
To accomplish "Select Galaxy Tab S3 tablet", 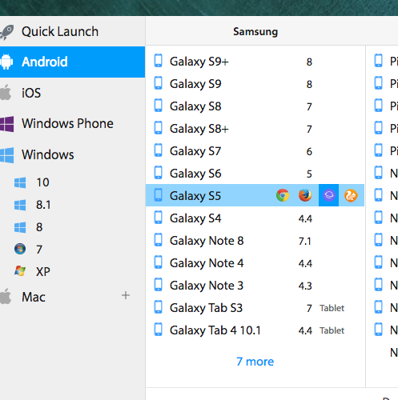I will click(x=255, y=308).
